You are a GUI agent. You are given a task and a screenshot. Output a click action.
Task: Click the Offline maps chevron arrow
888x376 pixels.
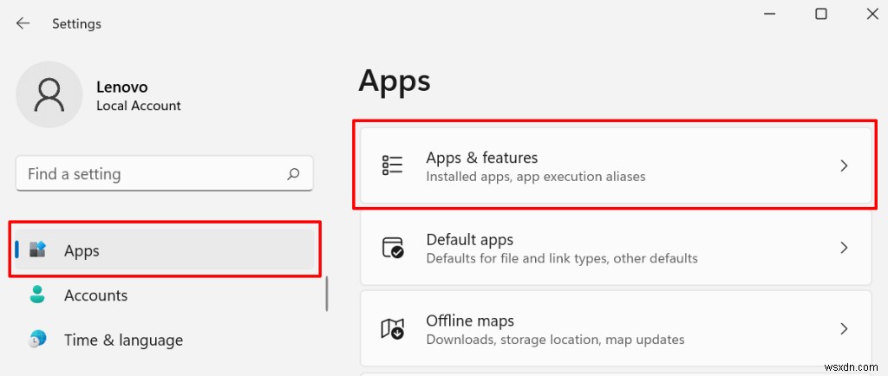844,329
